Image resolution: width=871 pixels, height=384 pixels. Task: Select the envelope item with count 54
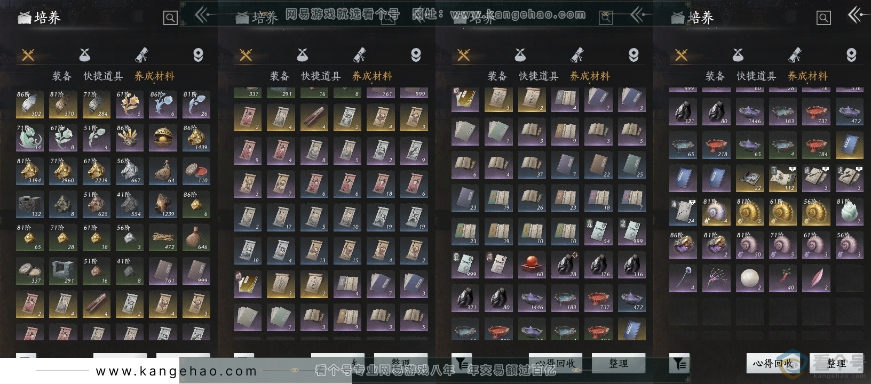coord(598,231)
